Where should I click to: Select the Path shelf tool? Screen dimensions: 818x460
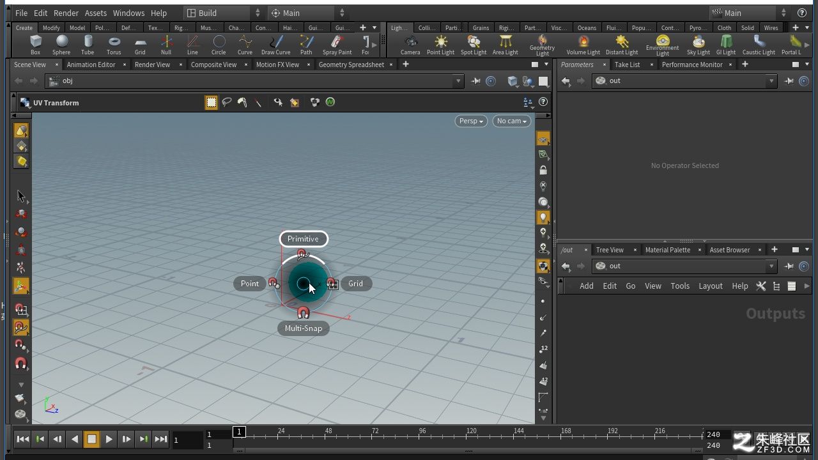pyautogui.click(x=306, y=45)
